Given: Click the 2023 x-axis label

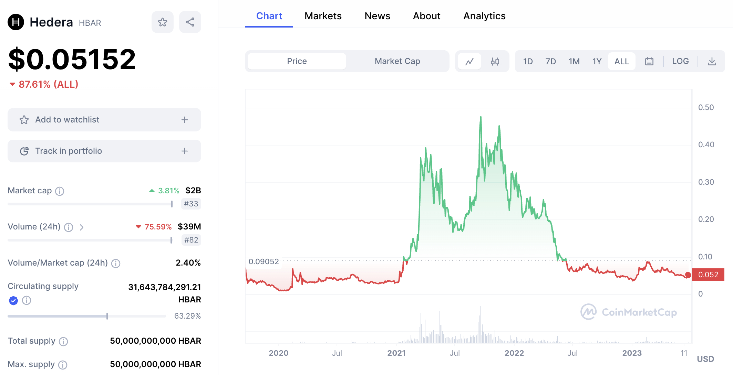Looking at the screenshot, I should 632,353.
